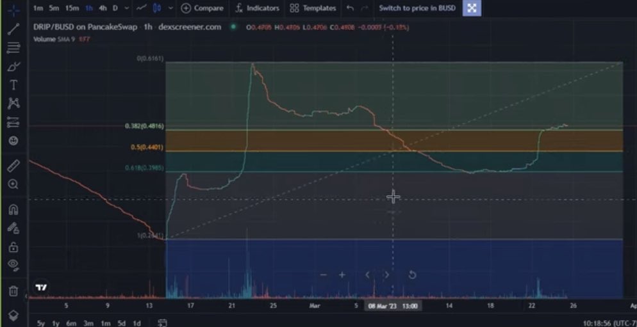Undo the last chart action
This screenshot has height=327, width=637.
pos(350,8)
